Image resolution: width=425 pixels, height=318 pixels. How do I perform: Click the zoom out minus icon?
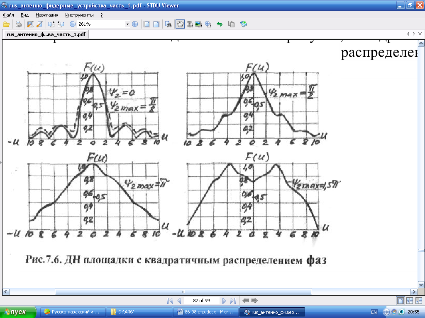[x=72, y=24]
